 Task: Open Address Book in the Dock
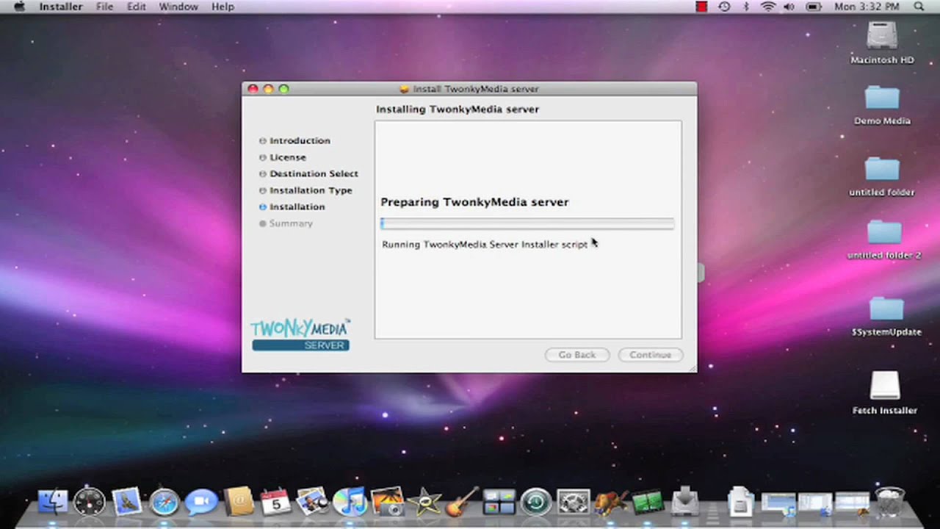(239, 503)
